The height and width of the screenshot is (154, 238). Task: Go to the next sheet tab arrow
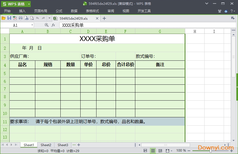tap(11, 145)
